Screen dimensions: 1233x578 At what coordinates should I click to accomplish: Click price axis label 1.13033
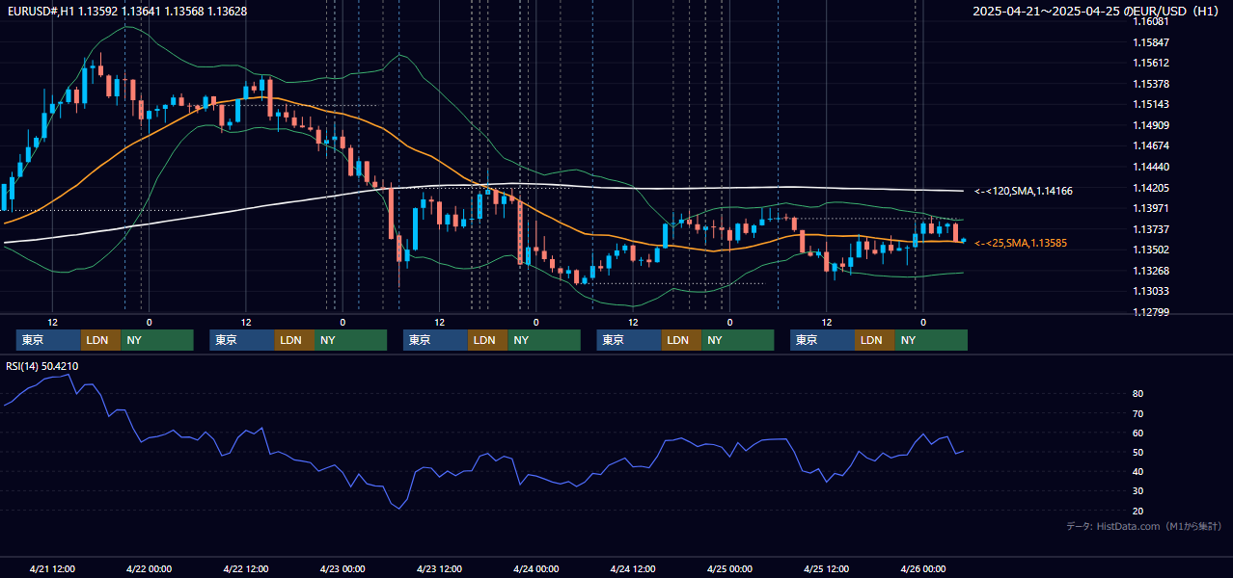pyautogui.click(x=1152, y=291)
